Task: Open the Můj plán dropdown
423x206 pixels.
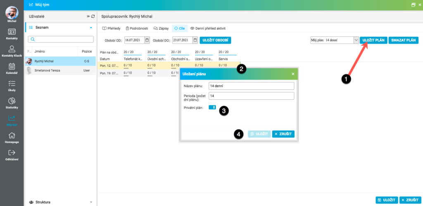Action: tap(356, 40)
